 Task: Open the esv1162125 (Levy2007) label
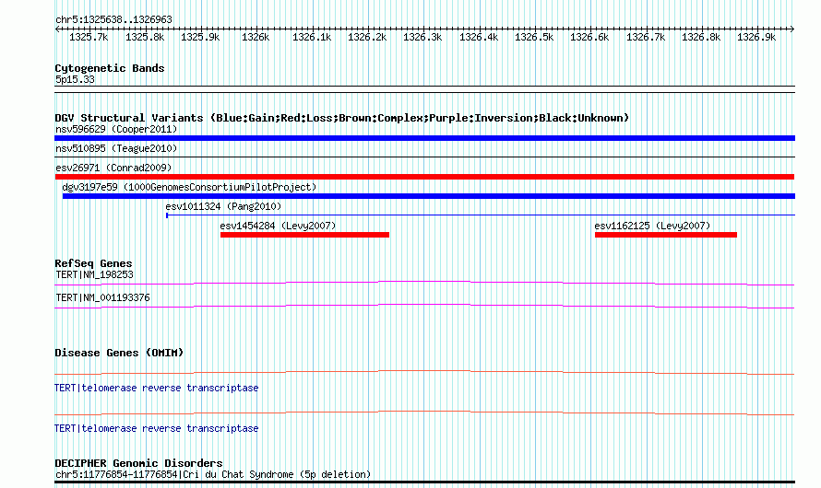[652, 226]
